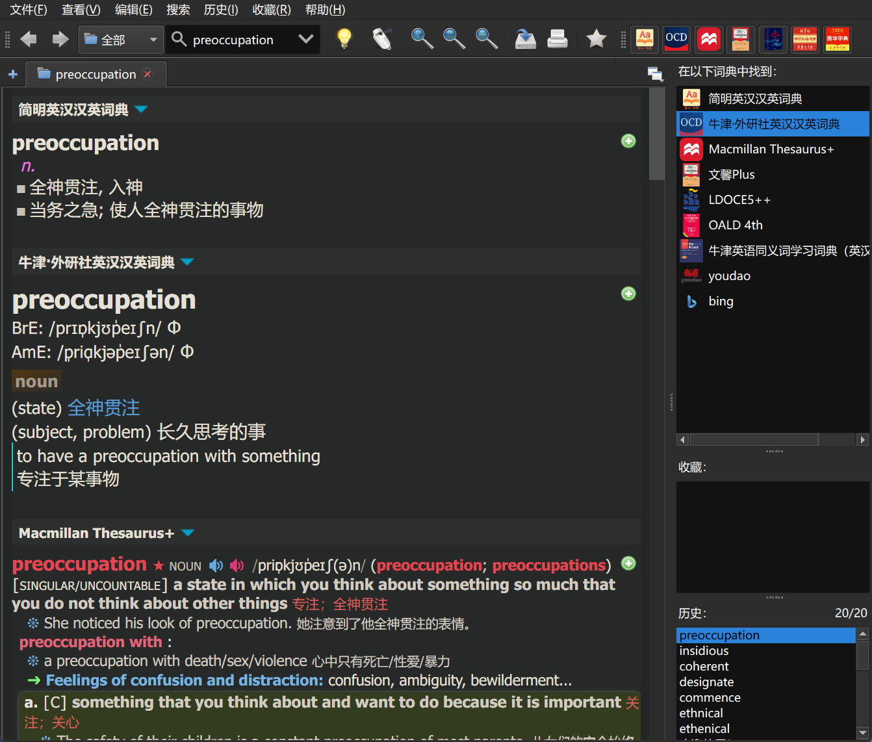The width and height of the screenshot is (872, 742).
Task: Add word to favorites with star
Action: pos(596,39)
